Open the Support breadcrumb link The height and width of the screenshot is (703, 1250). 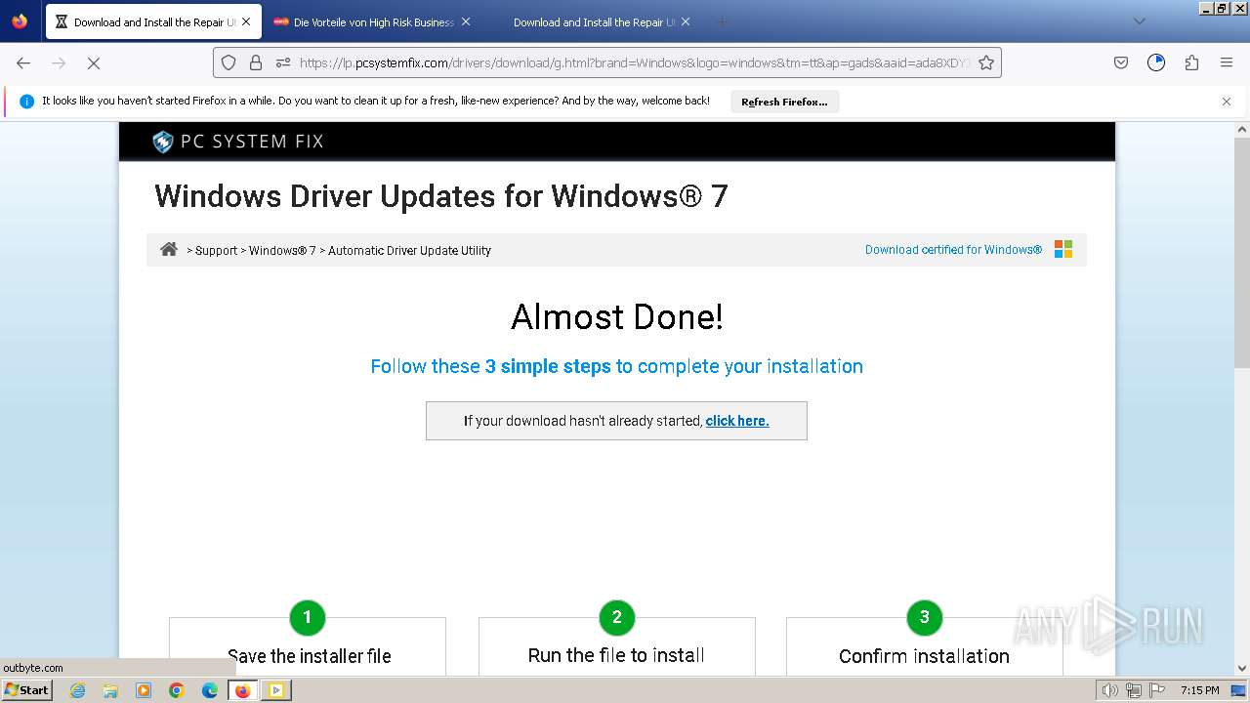(216, 251)
